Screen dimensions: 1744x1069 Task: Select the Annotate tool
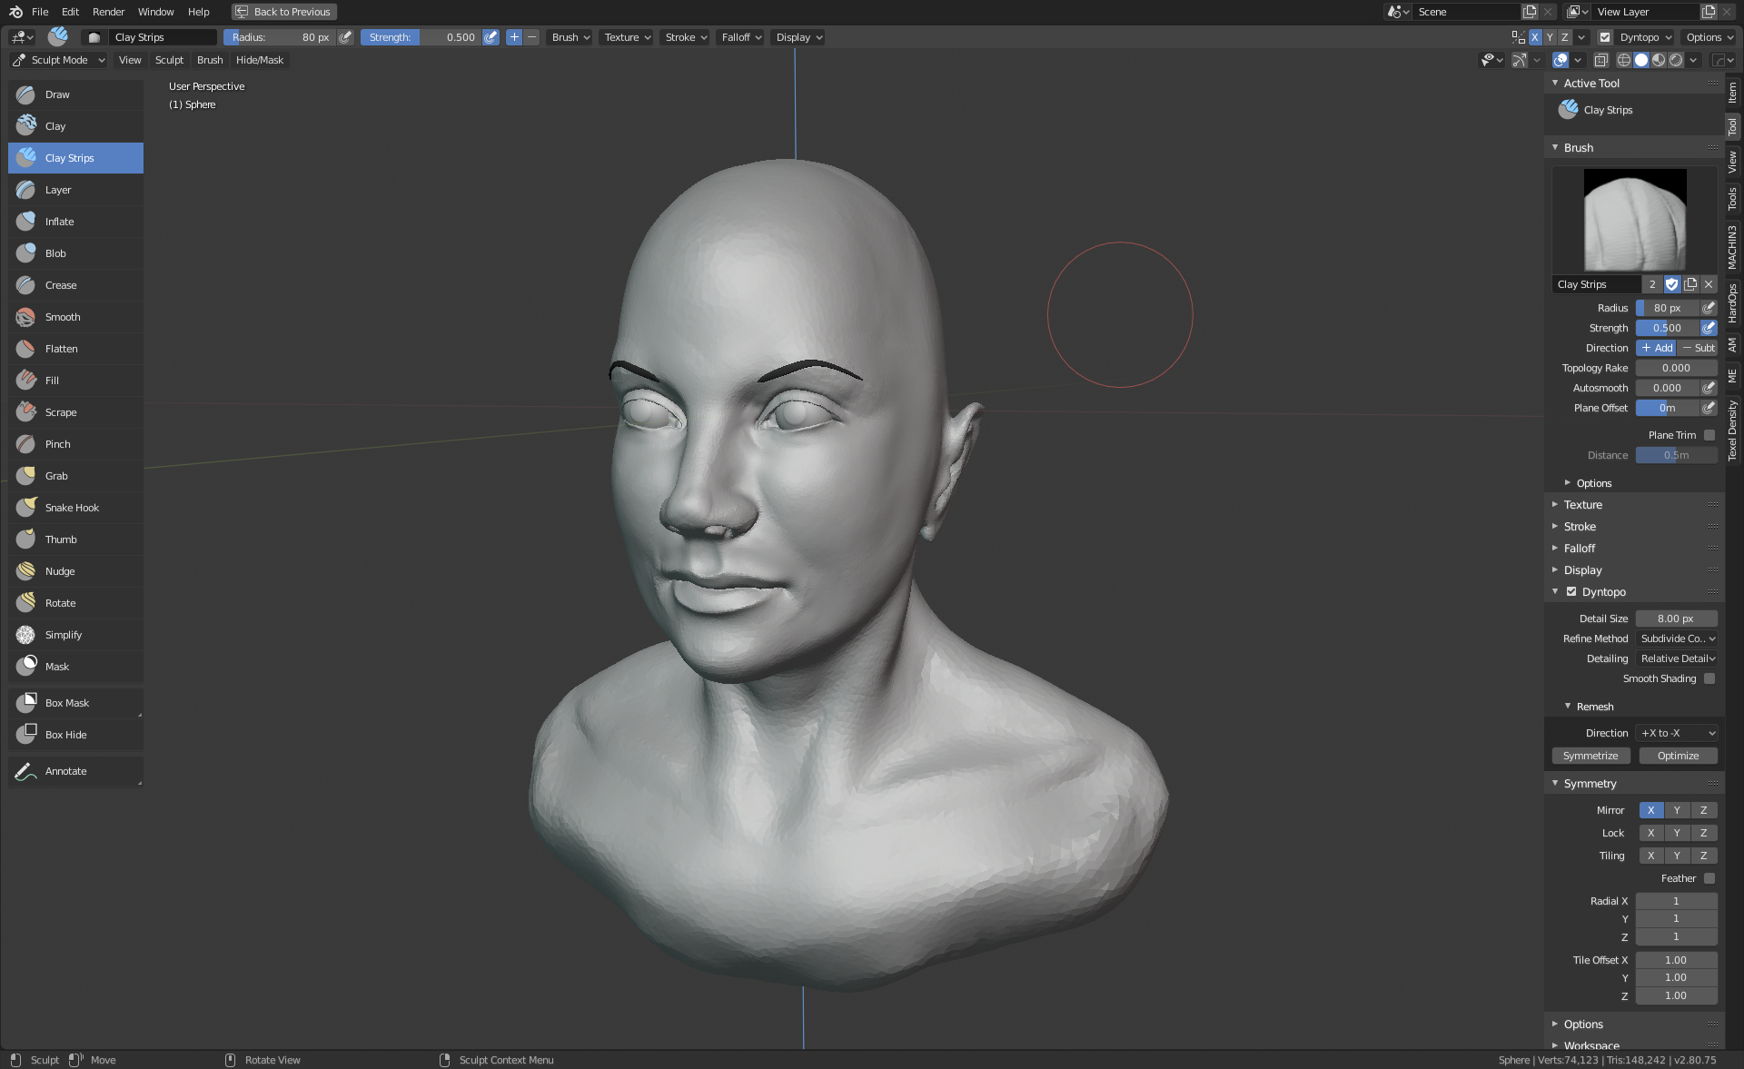click(66, 771)
